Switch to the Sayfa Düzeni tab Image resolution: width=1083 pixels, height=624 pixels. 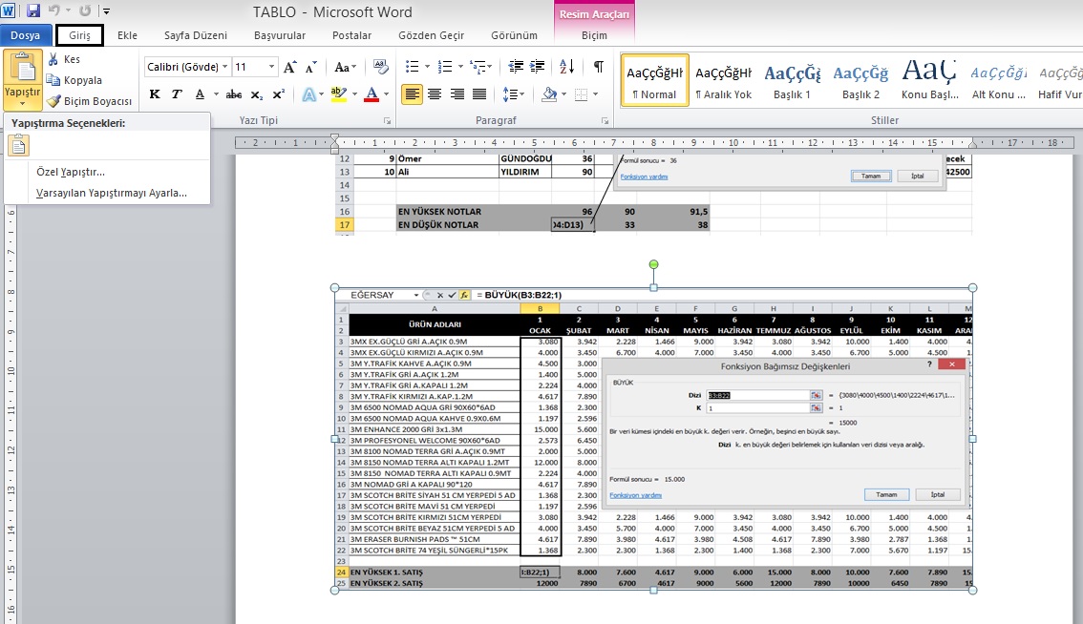tap(196, 35)
